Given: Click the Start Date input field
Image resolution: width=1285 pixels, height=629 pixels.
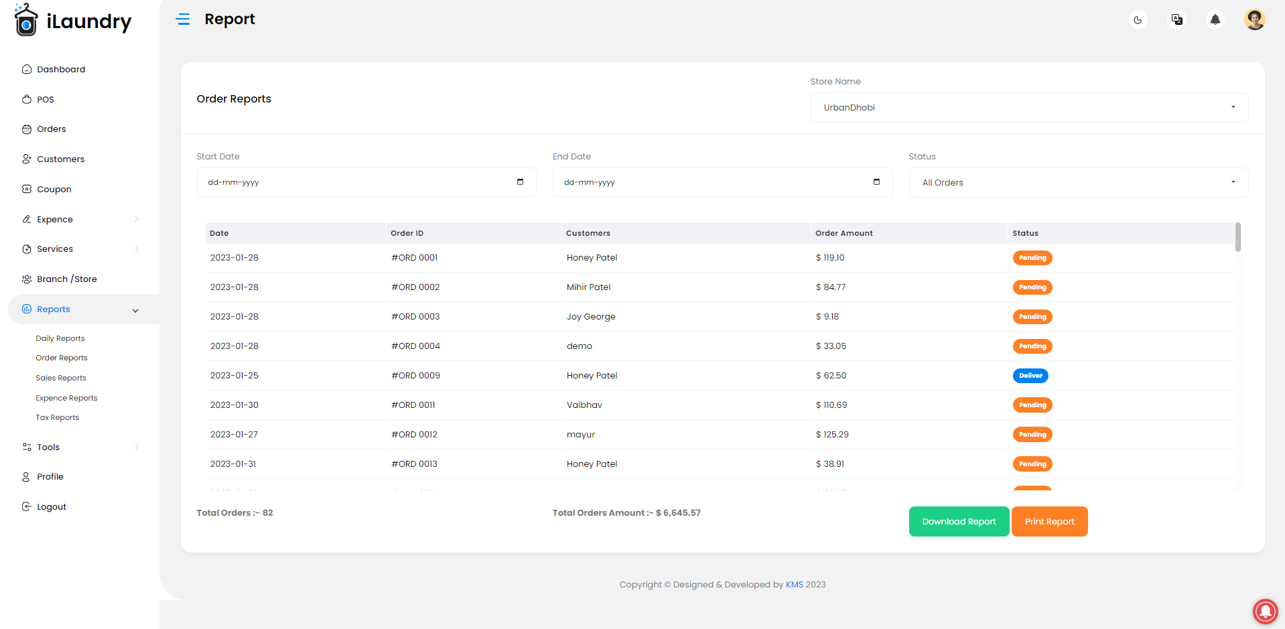Looking at the screenshot, I should coord(366,182).
